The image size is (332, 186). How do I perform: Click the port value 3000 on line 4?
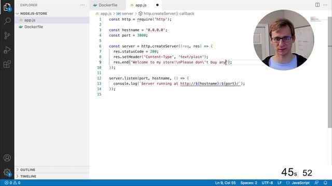(x=141, y=35)
